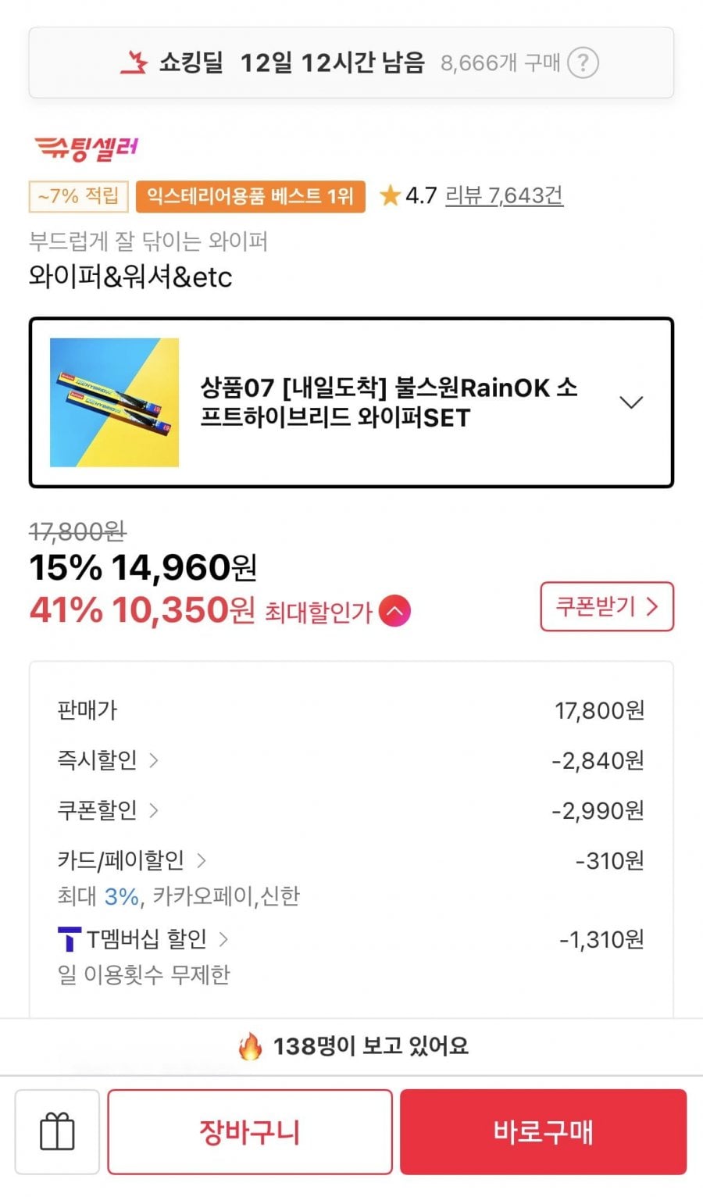This screenshot has height=1197, width=703.
Task: Tap the flame icon beside 138명이 보고 있어요
Action: pos(251,1045)
